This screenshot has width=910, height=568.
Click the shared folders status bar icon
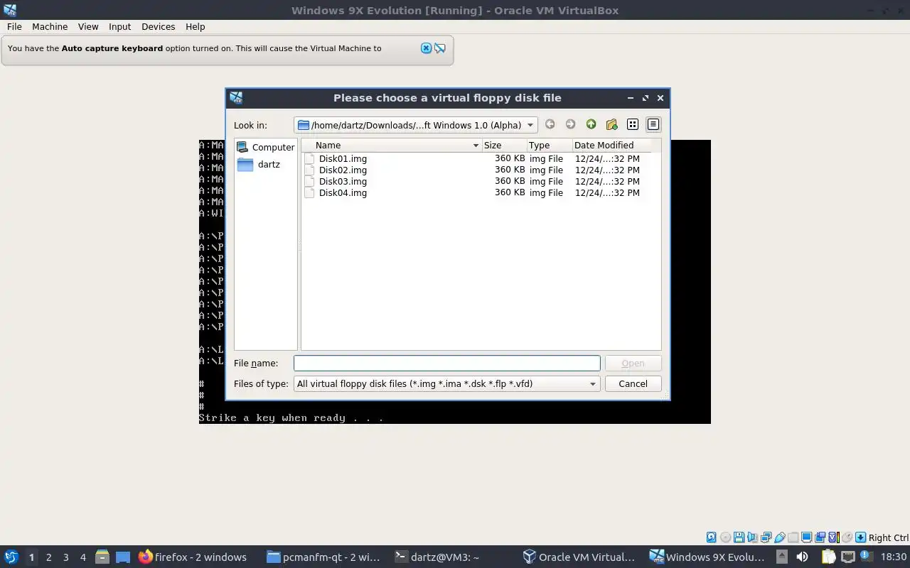793,537
